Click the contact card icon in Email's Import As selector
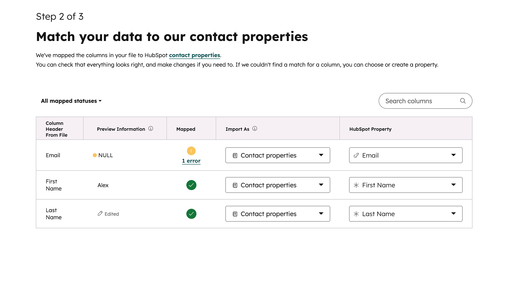This screenshot has width=515, height=286. point(235,155)
